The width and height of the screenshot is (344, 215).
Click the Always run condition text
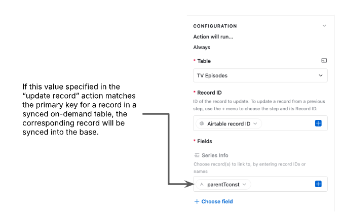[202, 48]
